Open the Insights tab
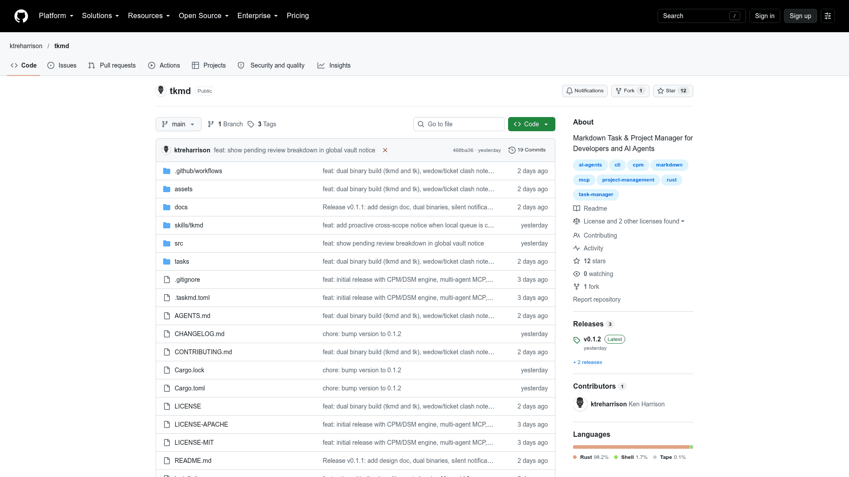This screenshot has width=849, height=477. pos(334,65)
